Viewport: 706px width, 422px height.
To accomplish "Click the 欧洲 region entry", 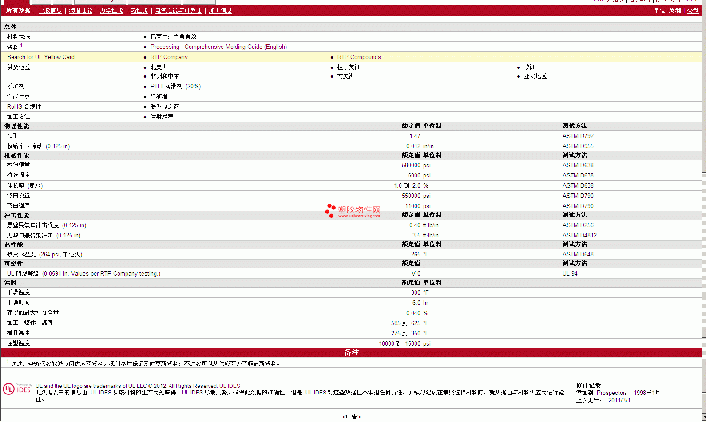I will tap(530, 67).
